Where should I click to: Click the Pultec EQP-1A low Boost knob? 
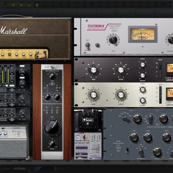pos(134,138)
